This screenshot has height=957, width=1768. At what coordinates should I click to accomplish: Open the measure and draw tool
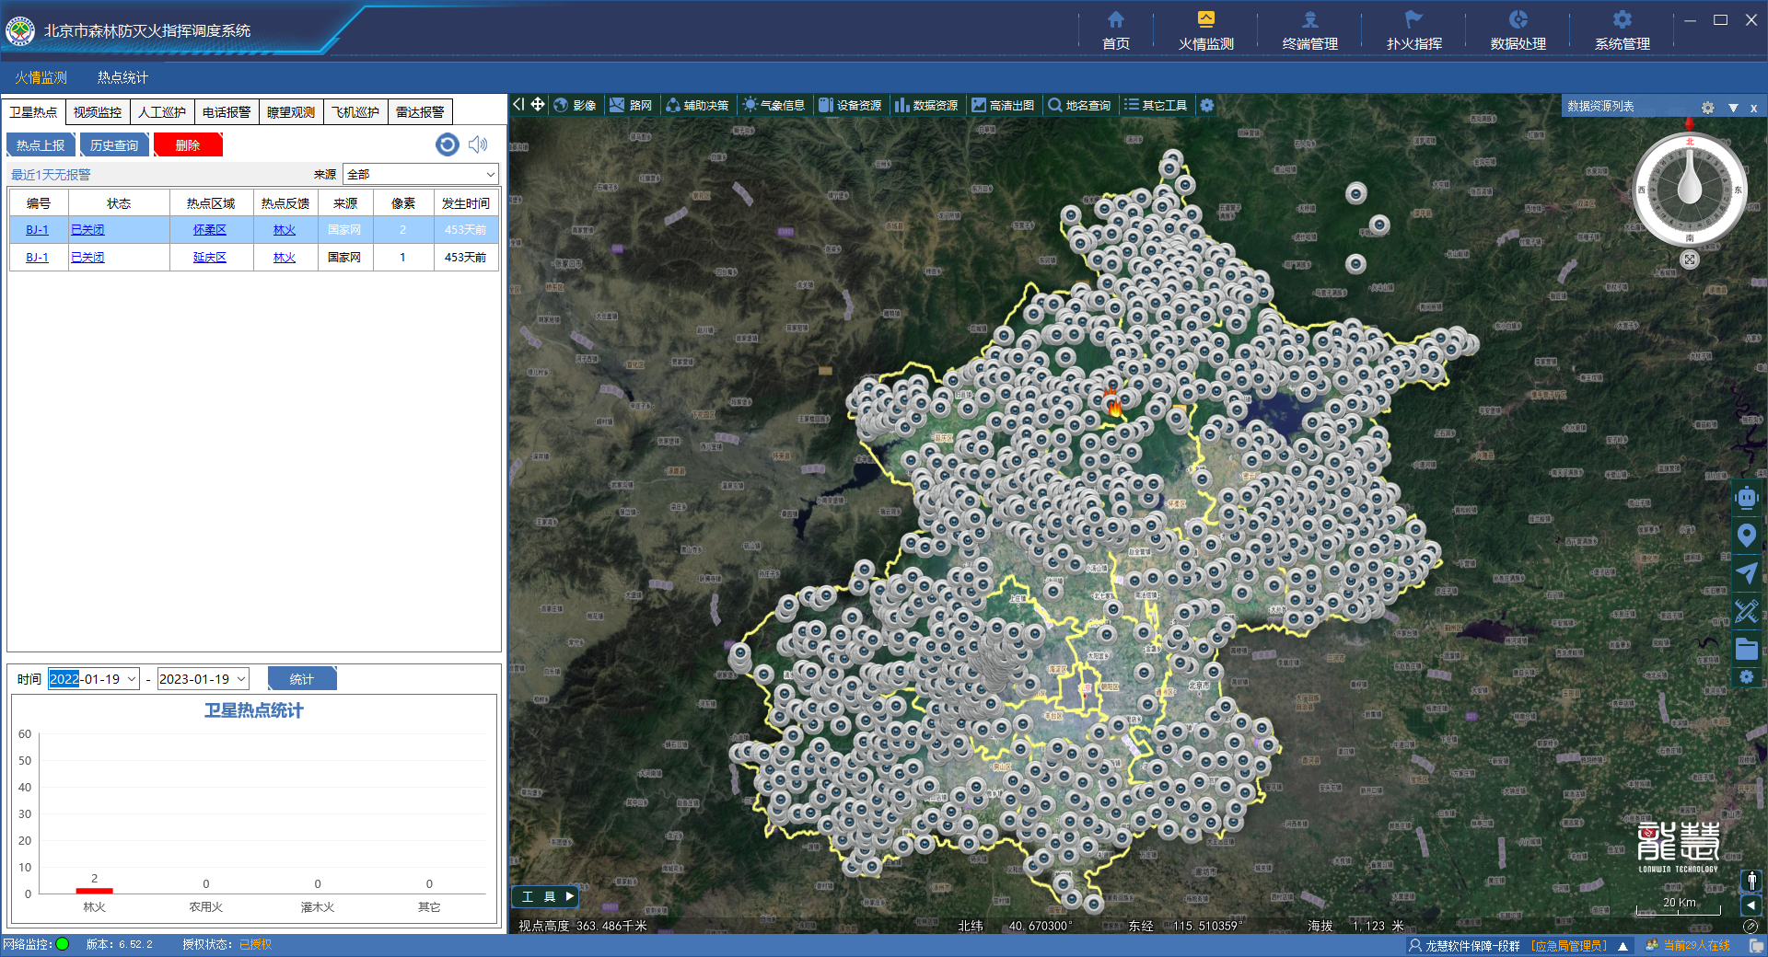1746,611
